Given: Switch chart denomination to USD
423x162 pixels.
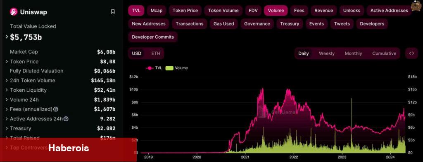Looking at the screenshot, I should tap(136, 53).
